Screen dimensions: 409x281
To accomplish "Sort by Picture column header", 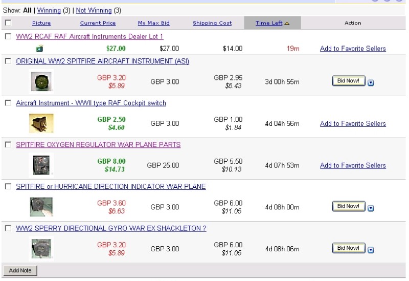I will click(x=41, y=23).
